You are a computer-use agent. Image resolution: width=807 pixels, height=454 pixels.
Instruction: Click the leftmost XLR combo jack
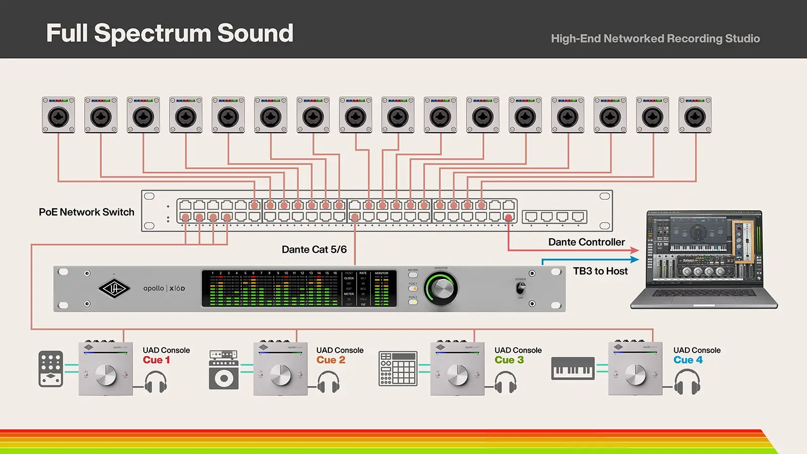pos(59,116)
